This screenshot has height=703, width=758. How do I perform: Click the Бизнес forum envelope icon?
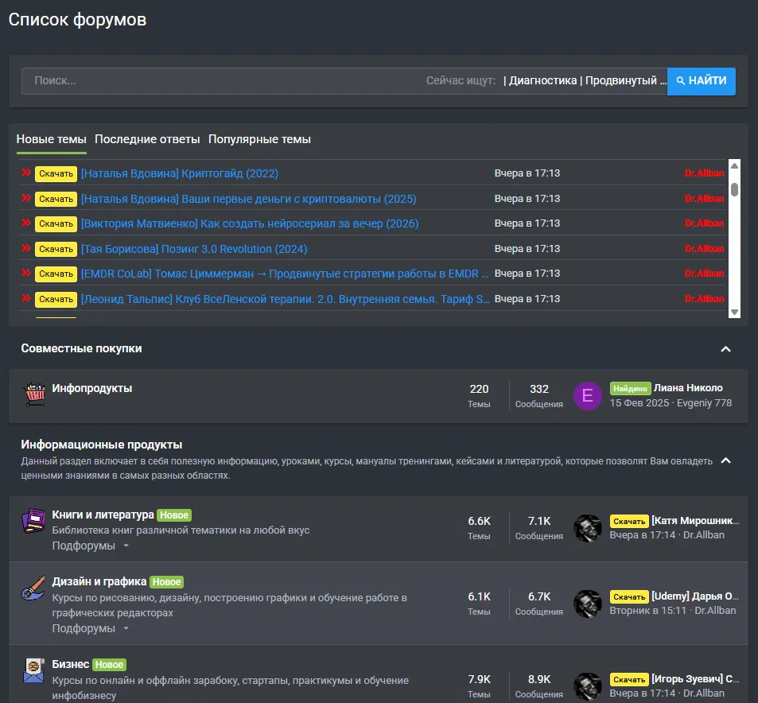point(33,670)
